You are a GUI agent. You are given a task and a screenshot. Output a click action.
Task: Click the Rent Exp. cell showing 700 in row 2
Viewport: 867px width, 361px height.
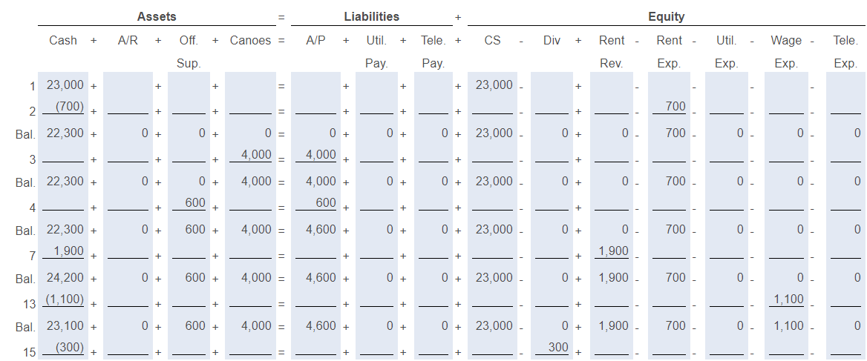click(x=670, y=107)
